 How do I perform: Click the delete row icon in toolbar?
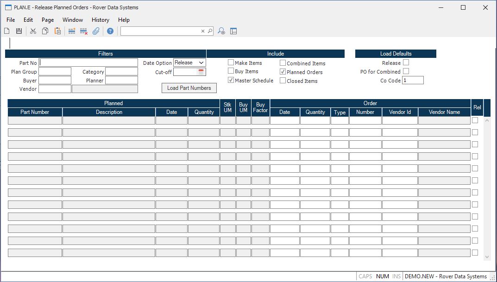[x=84, y=31]
